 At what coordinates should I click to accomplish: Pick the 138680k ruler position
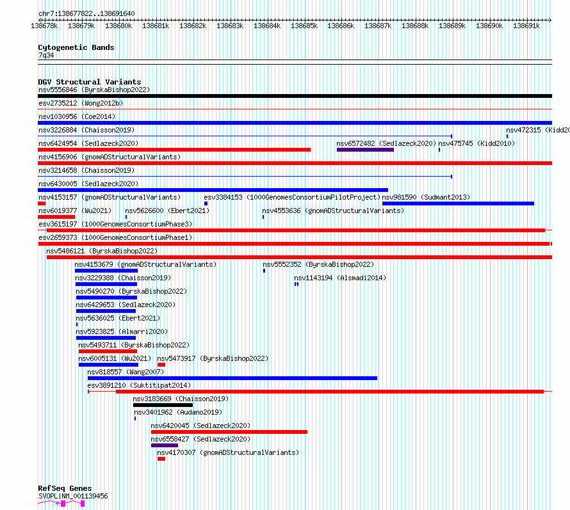pos(118,26)
